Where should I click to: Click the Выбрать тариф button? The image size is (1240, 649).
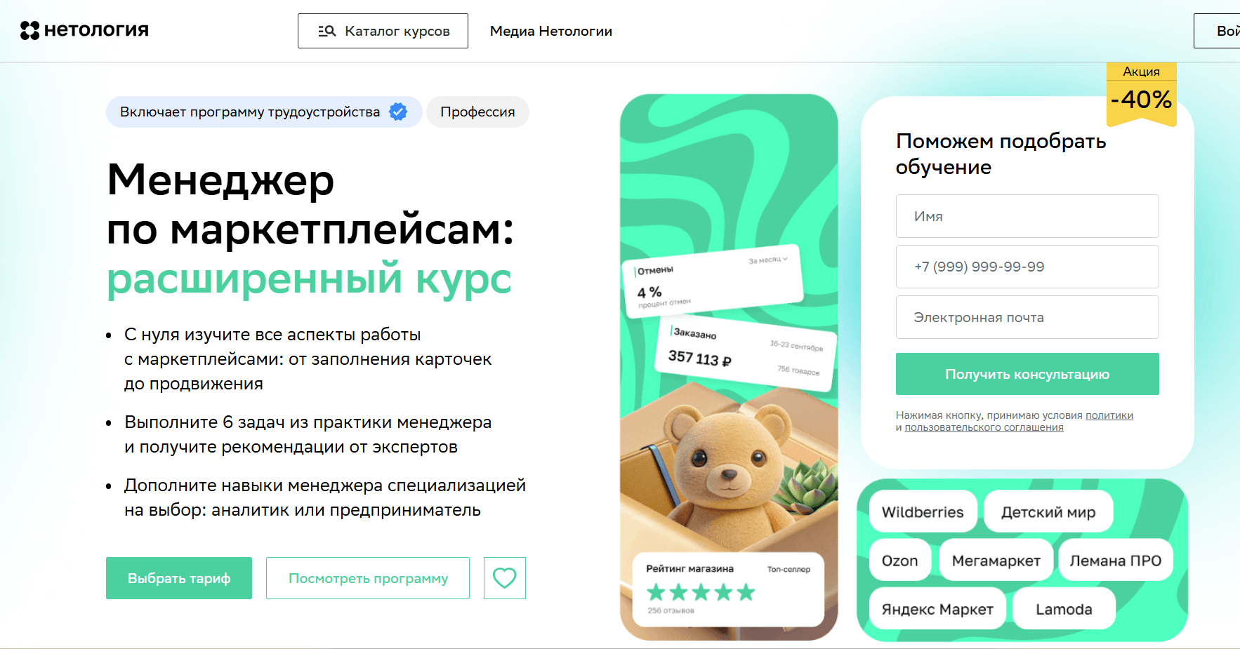point(179,578)
